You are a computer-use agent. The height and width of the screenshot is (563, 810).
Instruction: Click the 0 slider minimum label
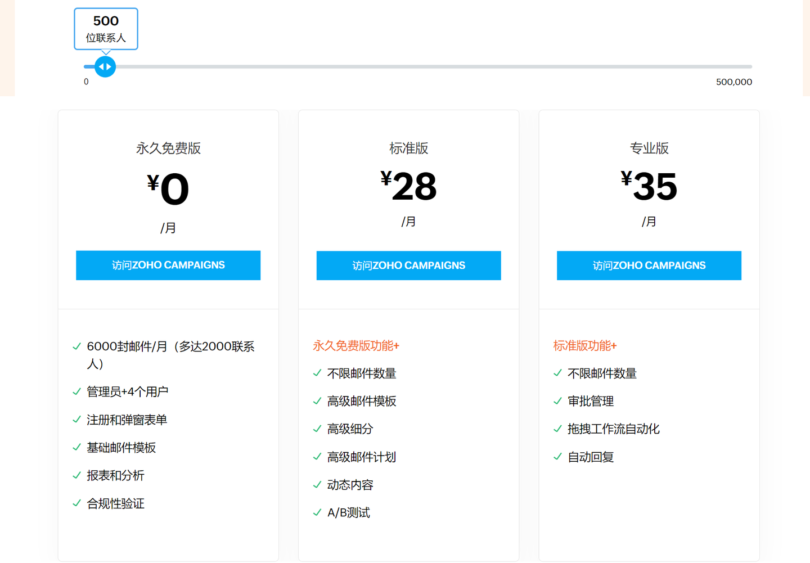(86, 82)
